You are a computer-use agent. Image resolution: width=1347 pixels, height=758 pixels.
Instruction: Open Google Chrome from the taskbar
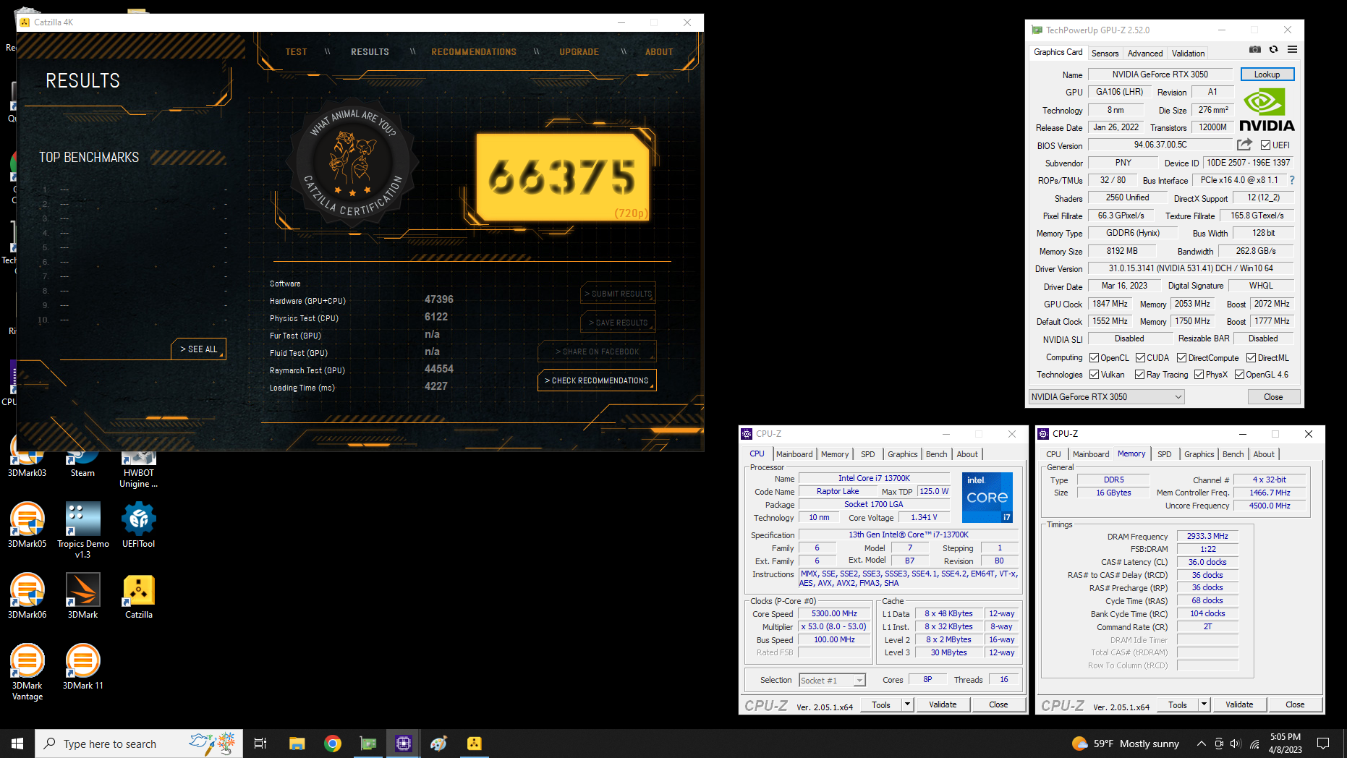[x=333, y=744]
